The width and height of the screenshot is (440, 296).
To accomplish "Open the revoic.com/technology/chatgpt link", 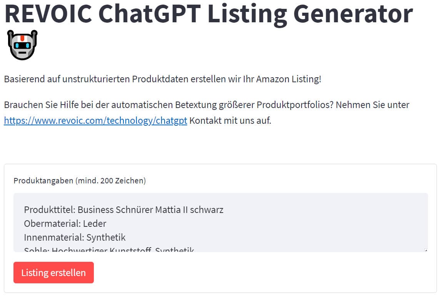I will pyautogui.click(x=95, y=121).
